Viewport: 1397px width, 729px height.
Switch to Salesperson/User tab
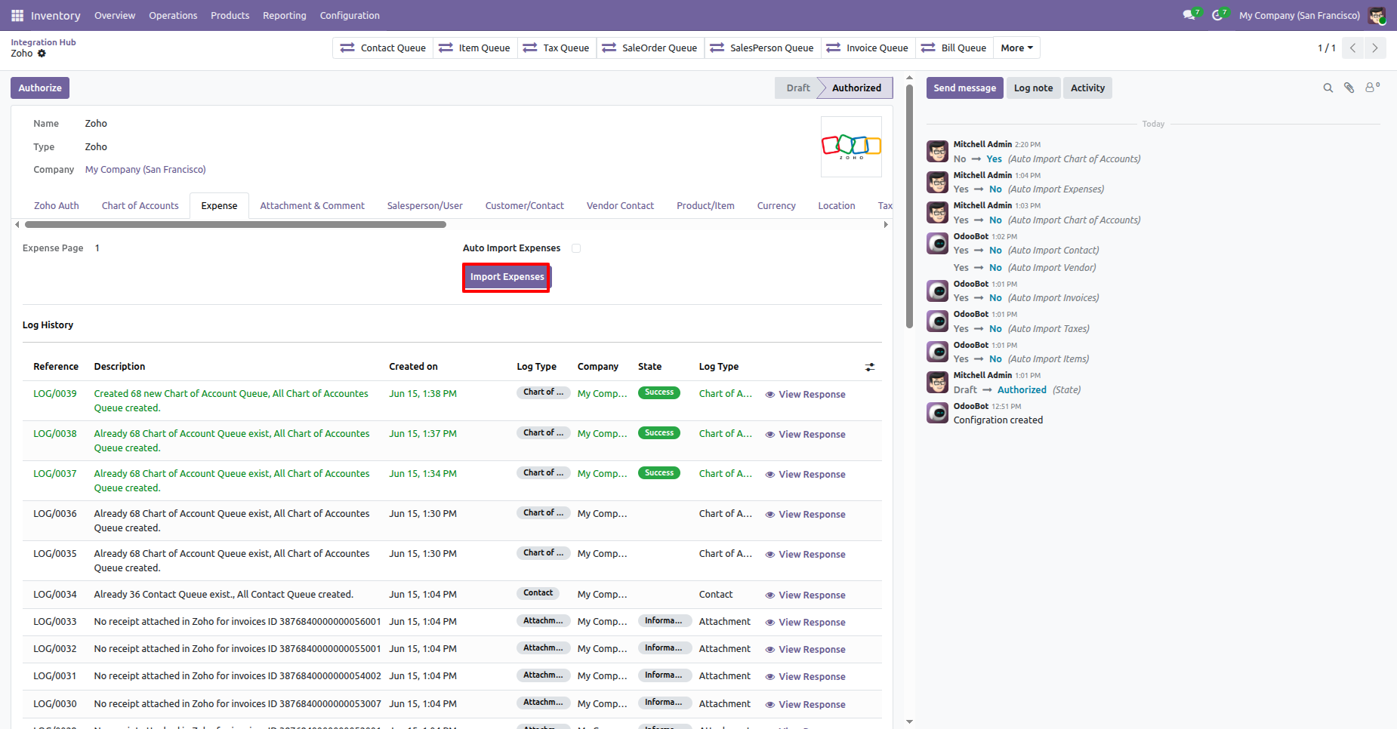[425, 206]
